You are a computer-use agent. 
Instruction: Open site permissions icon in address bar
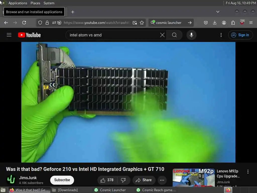click(54, 23)
